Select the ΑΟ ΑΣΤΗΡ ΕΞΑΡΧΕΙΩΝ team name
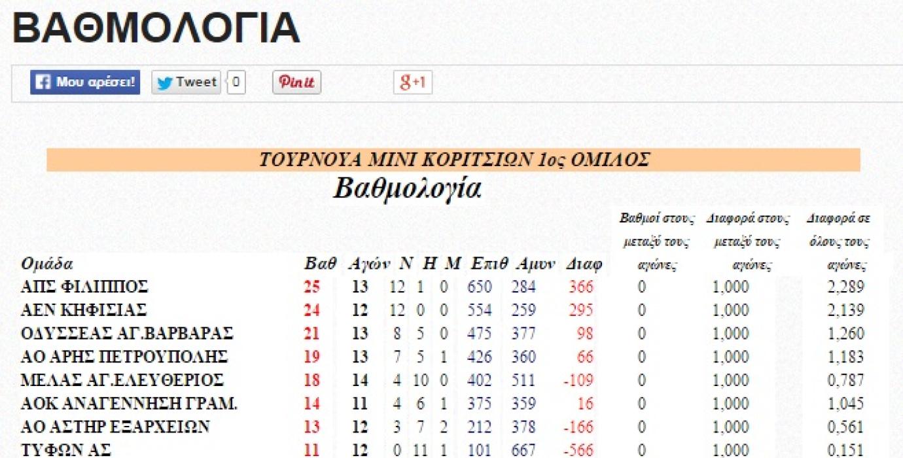The image size is (903, 458). point(115,427)
